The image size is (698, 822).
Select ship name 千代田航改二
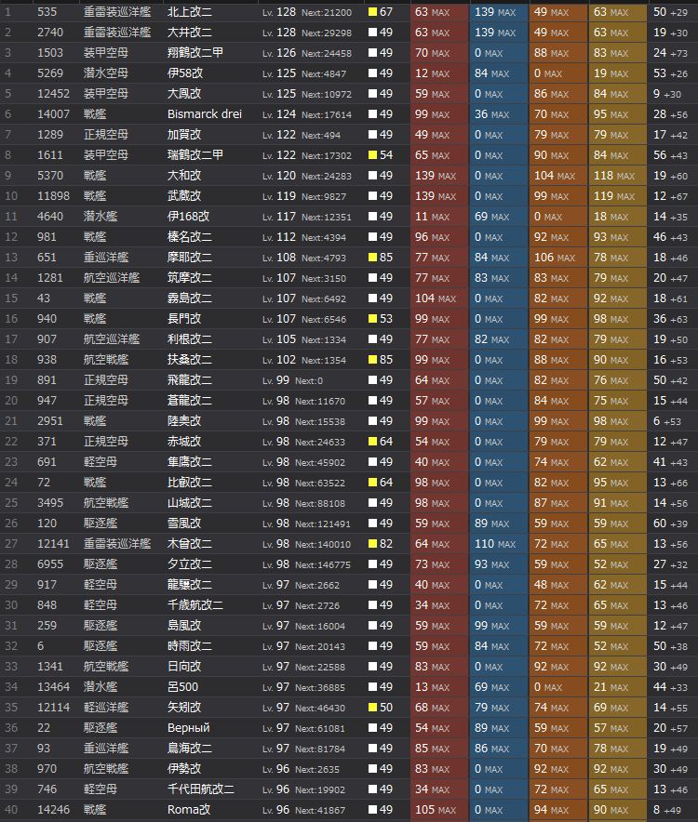pyautogui.click(x=200, y=789)
